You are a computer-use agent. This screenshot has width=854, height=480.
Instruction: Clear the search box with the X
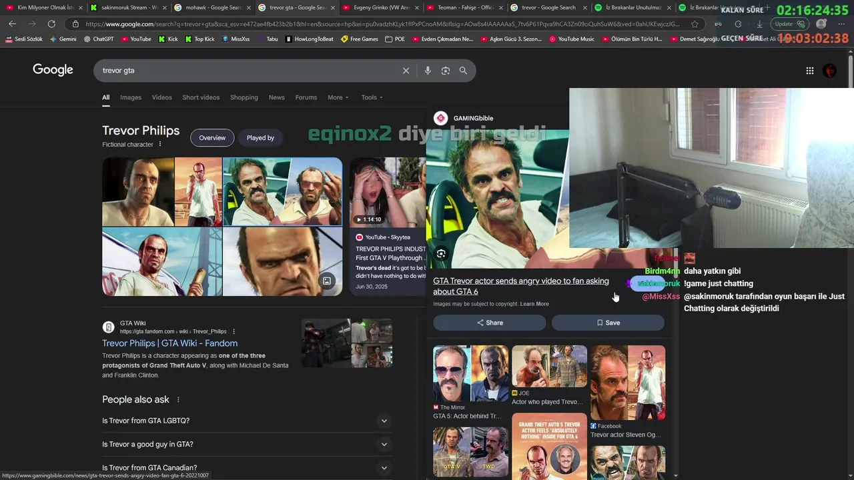[x=406, y=71]
